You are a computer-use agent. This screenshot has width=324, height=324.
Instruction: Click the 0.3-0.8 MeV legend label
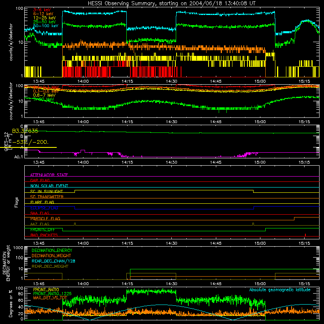46,91
